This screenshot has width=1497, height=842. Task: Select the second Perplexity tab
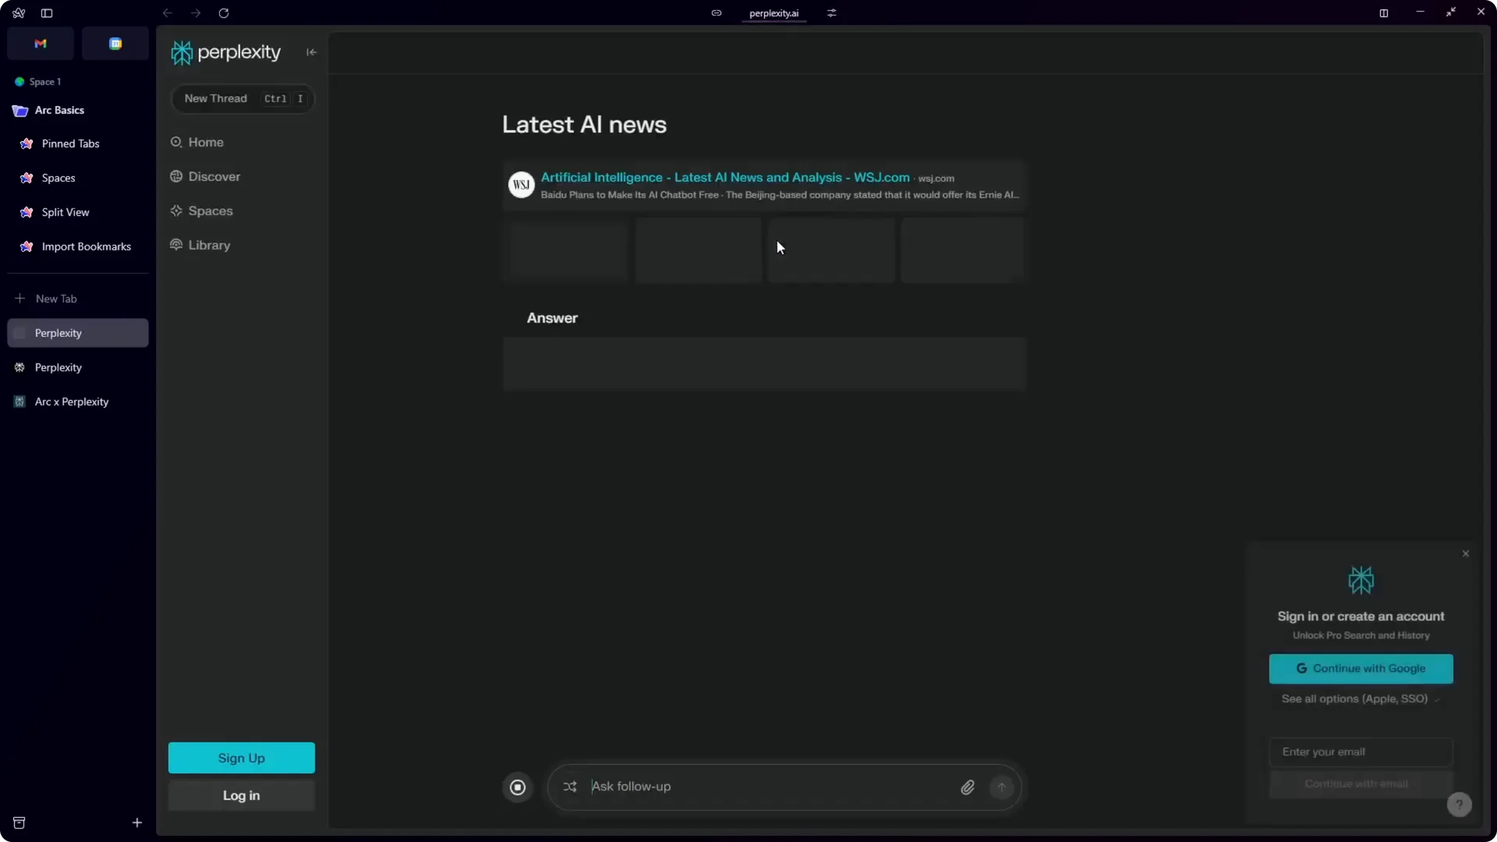[57, 367]
